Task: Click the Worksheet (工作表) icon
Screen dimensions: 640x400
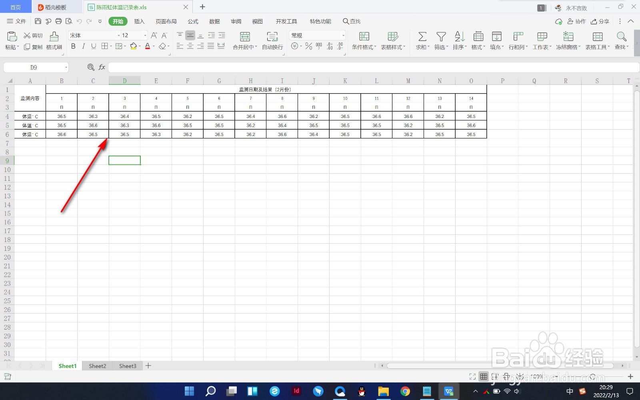Action: pos(542,37)
